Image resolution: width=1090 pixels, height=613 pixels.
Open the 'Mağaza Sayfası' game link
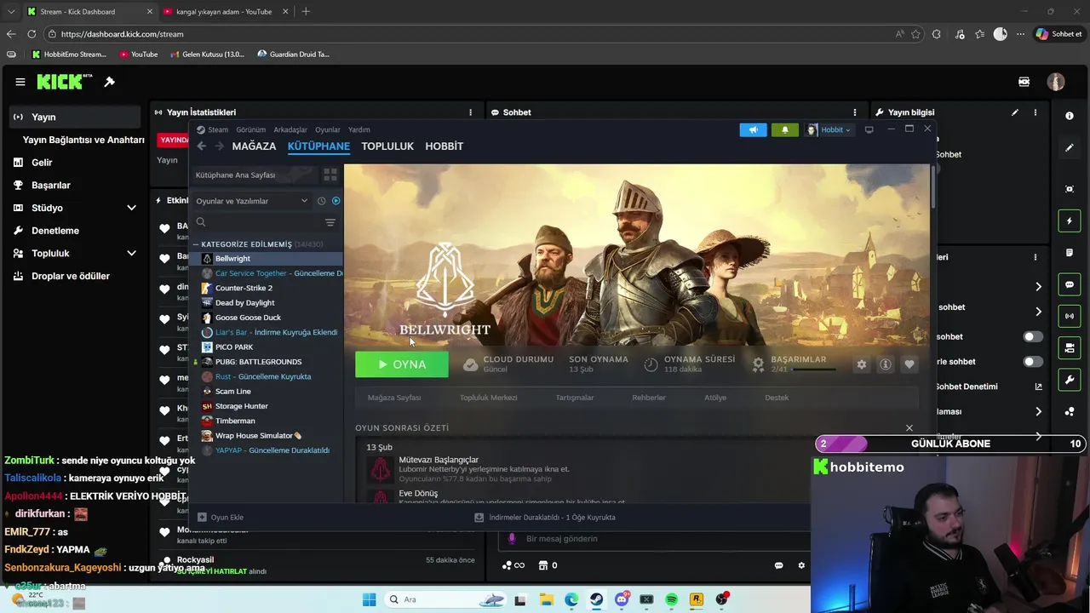394,398
